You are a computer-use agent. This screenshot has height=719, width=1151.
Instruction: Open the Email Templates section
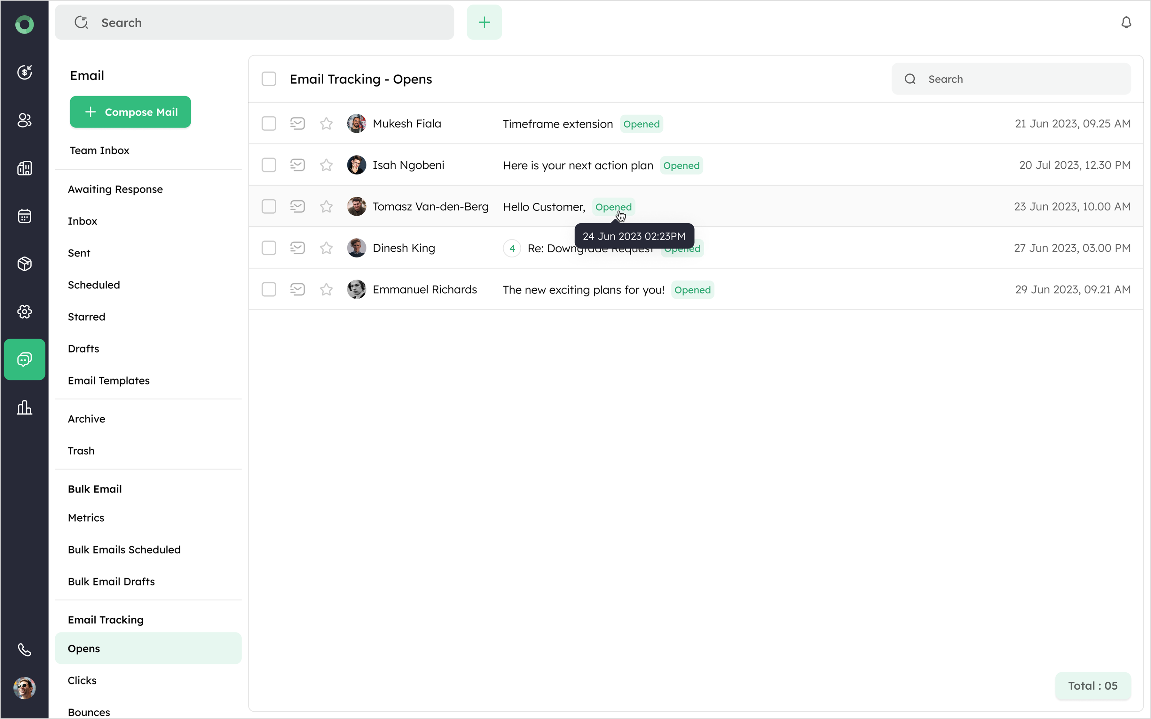pos(108,380)
